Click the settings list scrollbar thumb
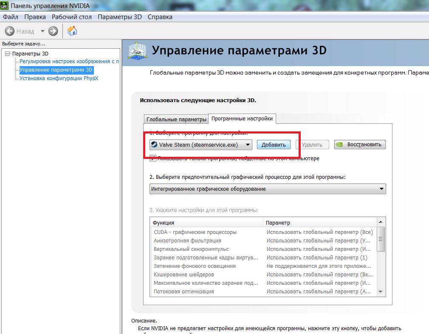The height and width of the screenshot is (334, 429). 381,239
